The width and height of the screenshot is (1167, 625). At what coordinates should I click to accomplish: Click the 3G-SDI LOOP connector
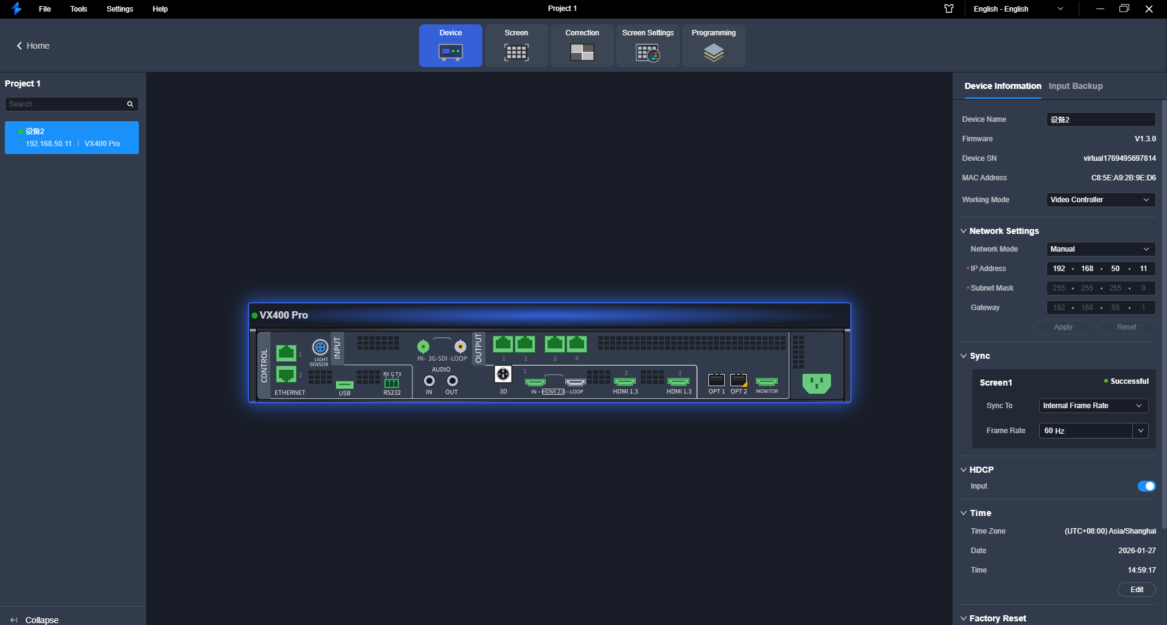pos(460,347)
